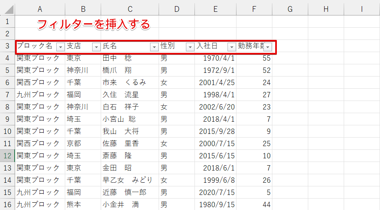The height and width of the screenshot is (210, 380).
Task: Select column G header
Action: 290,9
